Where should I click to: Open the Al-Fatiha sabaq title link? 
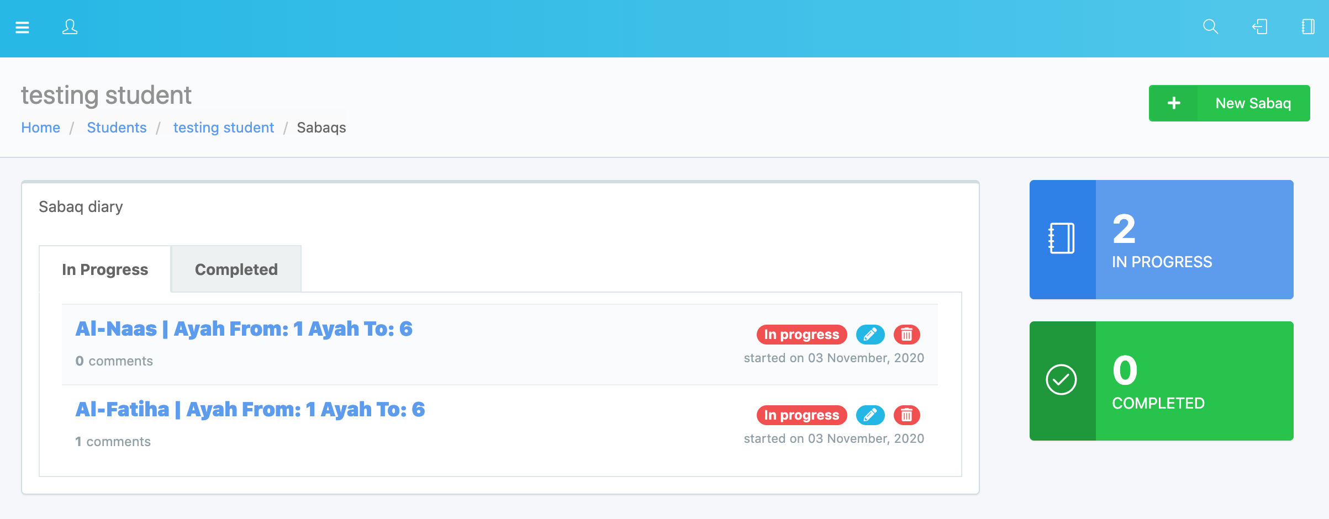tap(250, 410)
